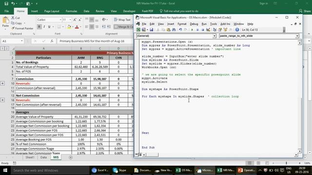Save the macro with VBA Save icon
Viewport: 312px width, 175px height.
(x=152, y=30)
